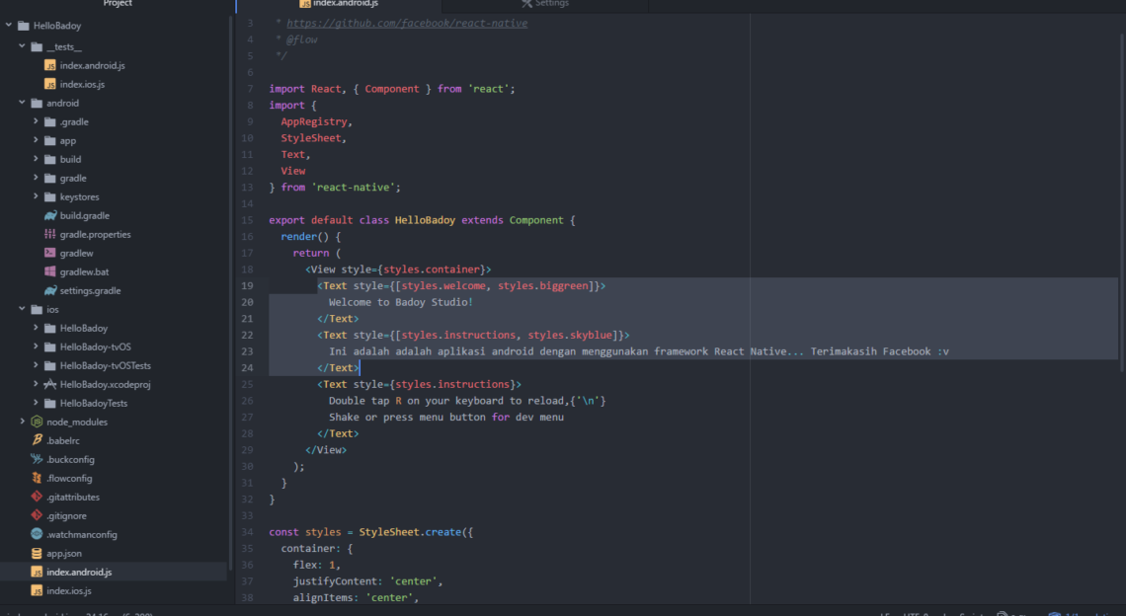Screen dimensions: 1126x616
Task: Click the gradle.properties file icon
Action: pyautogui.click(x=50, y=235)
